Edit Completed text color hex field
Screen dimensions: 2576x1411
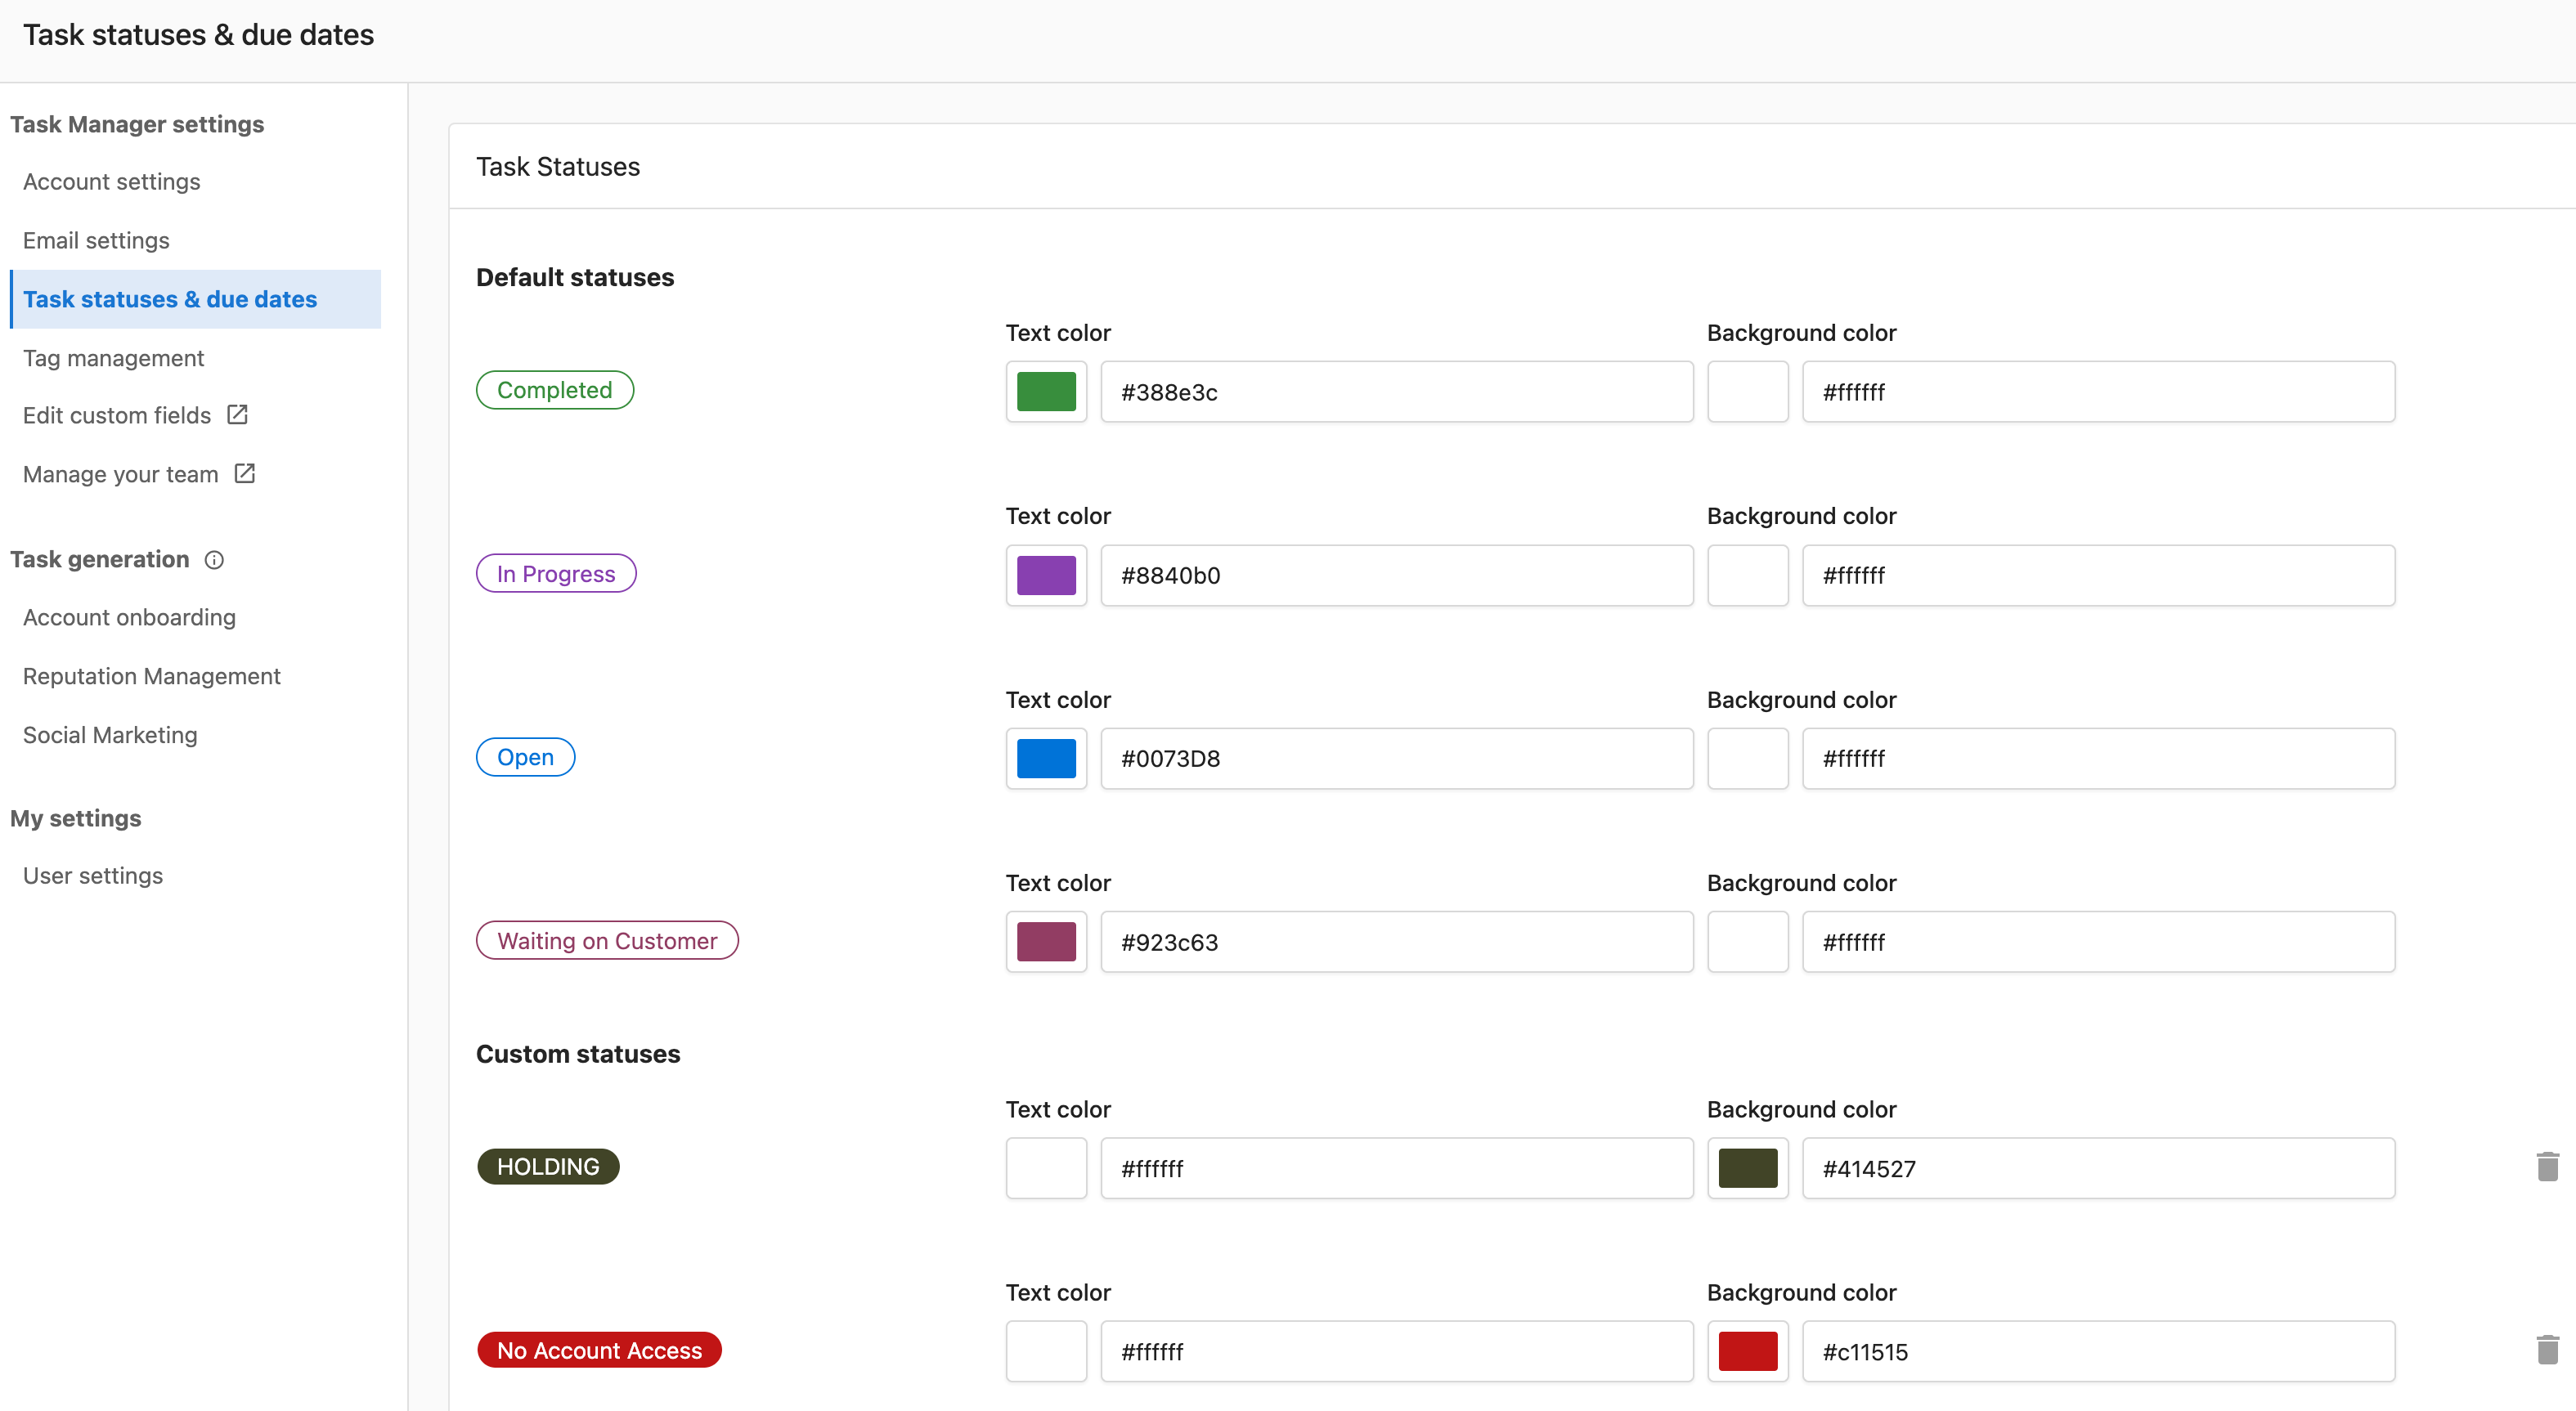[1397, 391]
